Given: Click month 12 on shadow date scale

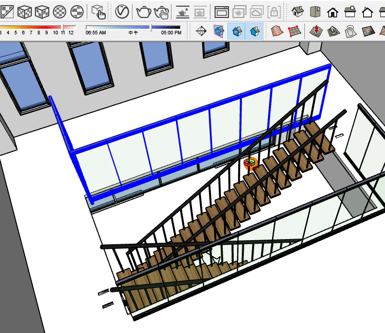Looking at the screenshot, I should pyautogui.click(x=71, y=33).
